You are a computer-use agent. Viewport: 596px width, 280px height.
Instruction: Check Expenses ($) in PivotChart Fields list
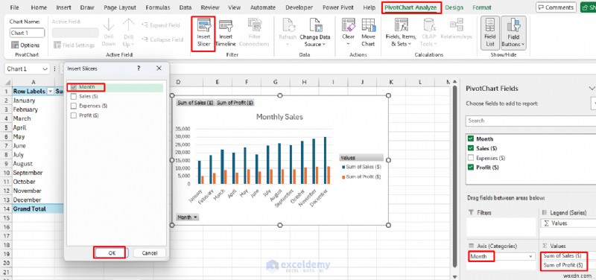click(471, 158)
